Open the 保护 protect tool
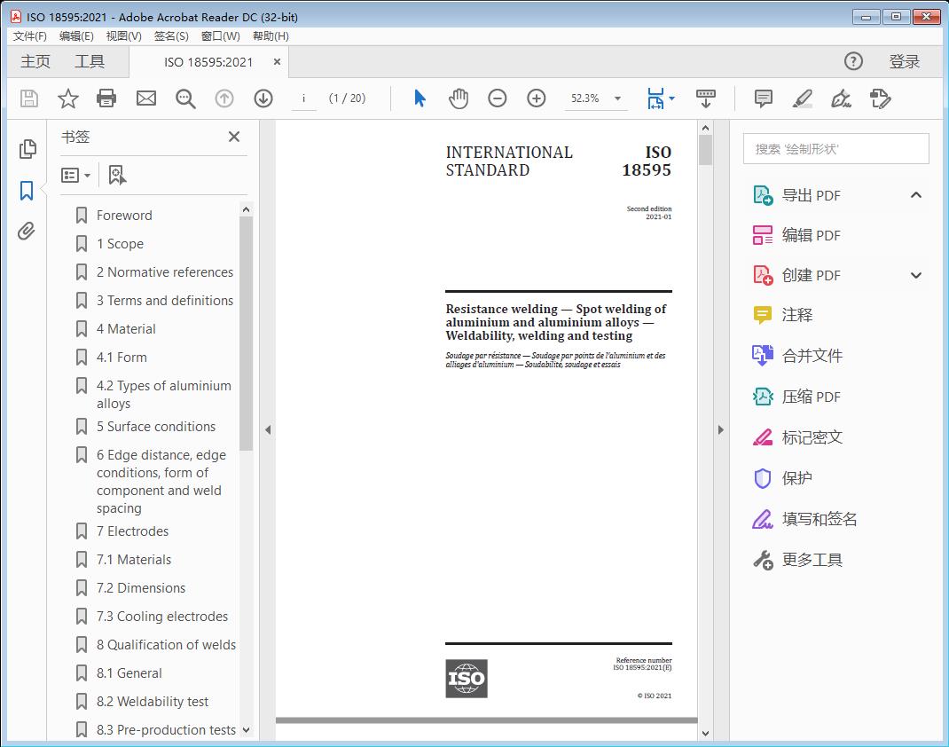 coord(782,478)
